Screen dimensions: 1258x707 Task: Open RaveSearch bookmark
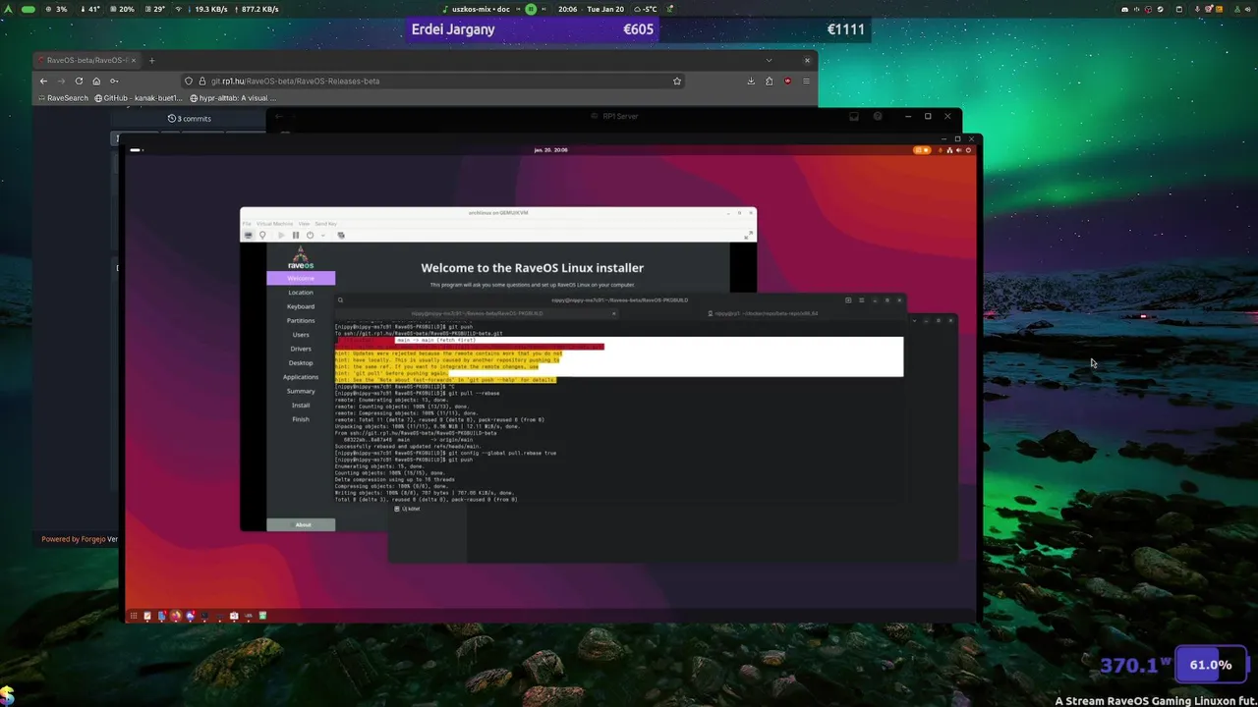tap(64, 98)
